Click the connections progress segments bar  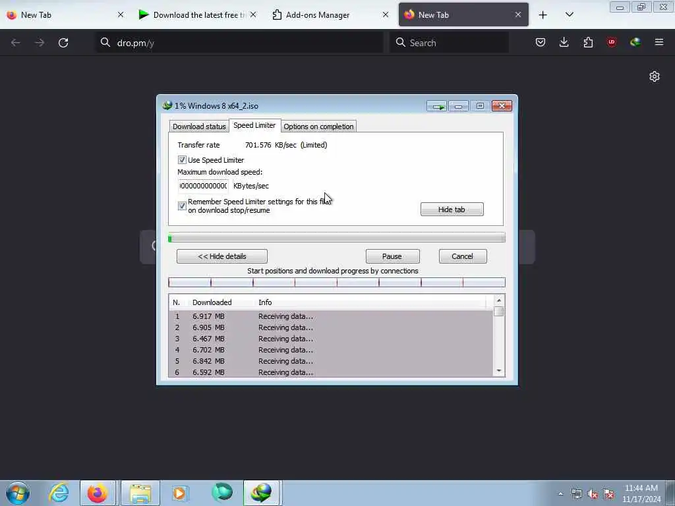pos(337,283)
